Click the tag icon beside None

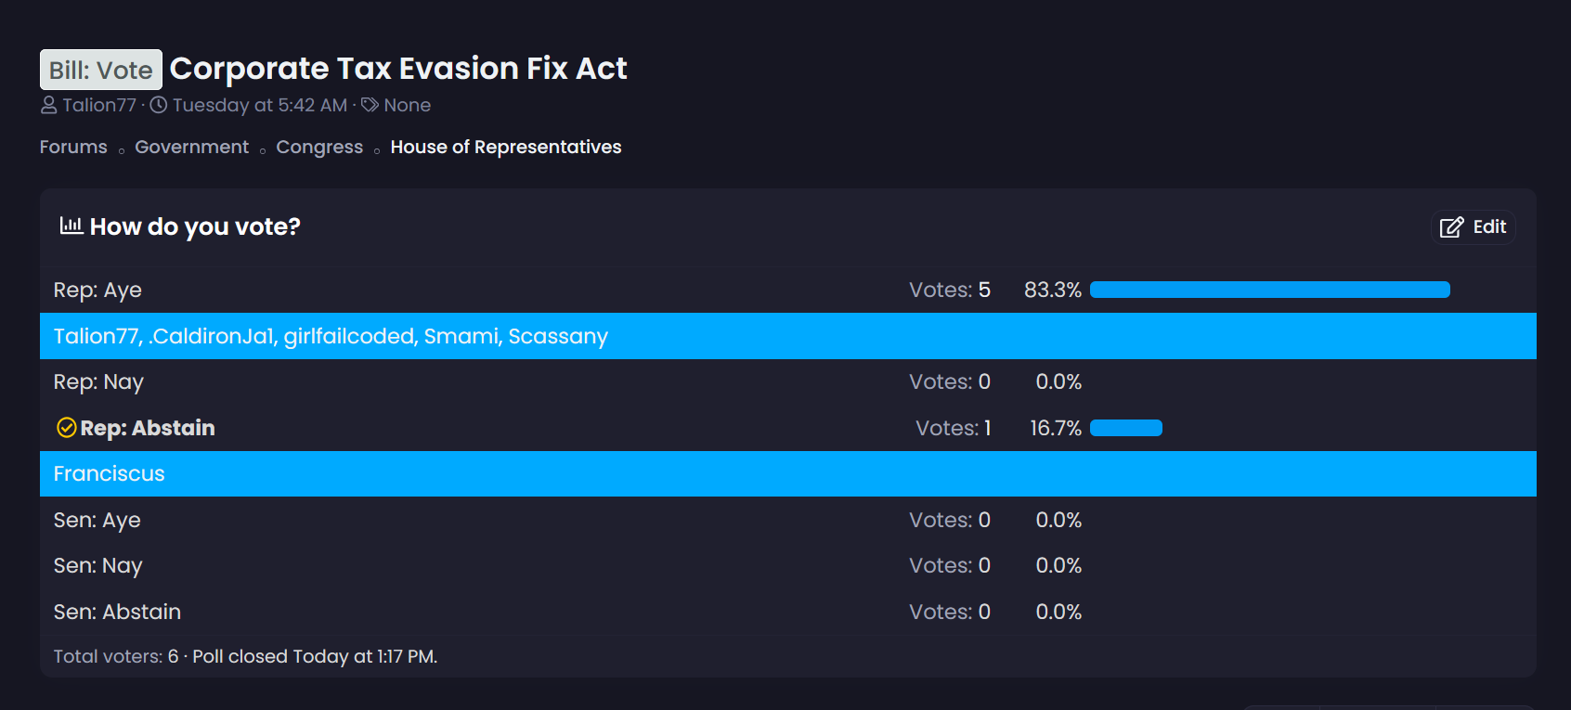[370, 105]
